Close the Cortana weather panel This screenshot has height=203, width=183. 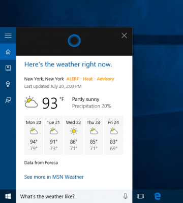[124, 36]
